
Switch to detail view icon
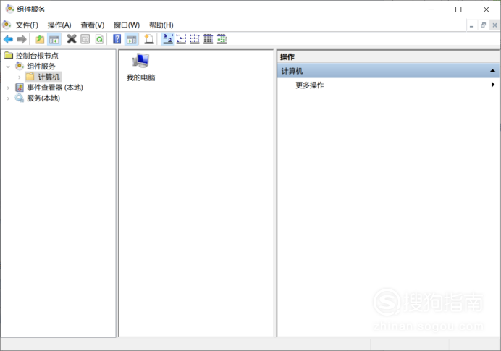coord(208,39)
